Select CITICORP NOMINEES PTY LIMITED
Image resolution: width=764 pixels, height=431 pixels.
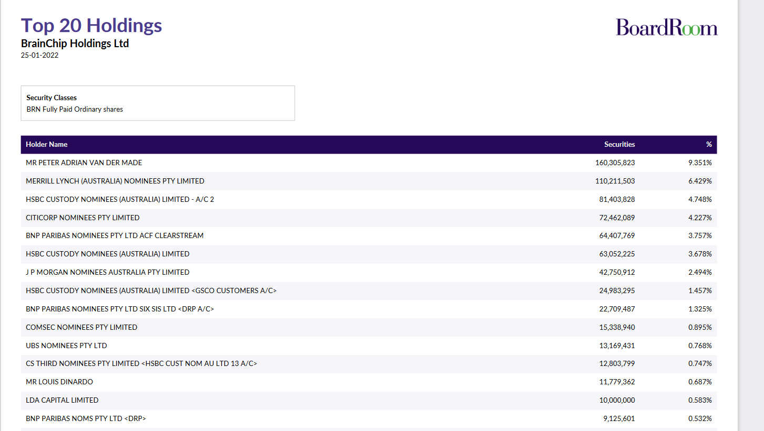pos(82,218)
